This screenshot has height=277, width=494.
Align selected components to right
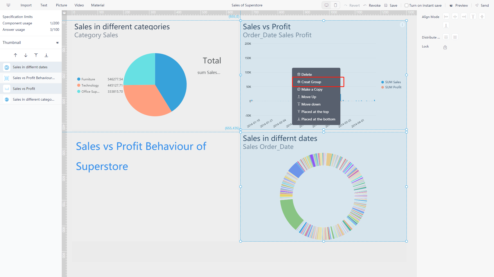[x=464, y=17]
